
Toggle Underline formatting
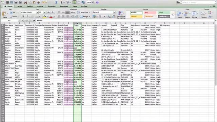click(x=32, y=17)
